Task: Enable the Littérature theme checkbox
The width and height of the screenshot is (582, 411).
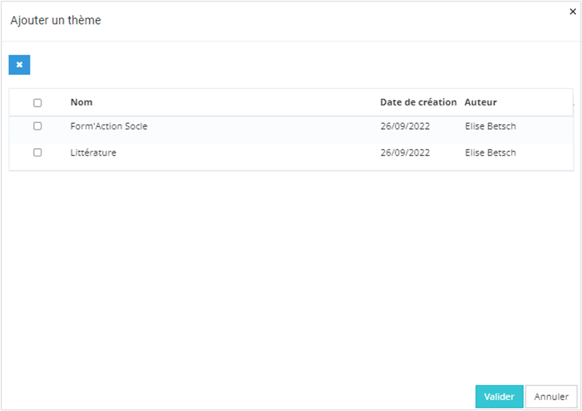Action: point(38,152)
